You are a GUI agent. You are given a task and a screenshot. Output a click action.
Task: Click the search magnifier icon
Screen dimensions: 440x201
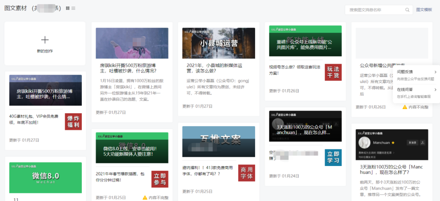click(x=407, y=10)
